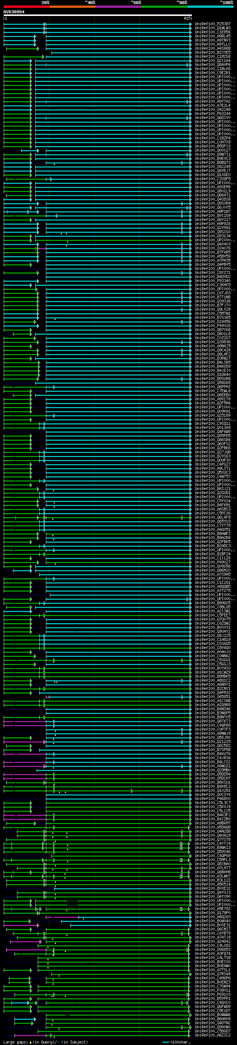Open hit UniRef100_Q1WLW3

tap(213, 28)
